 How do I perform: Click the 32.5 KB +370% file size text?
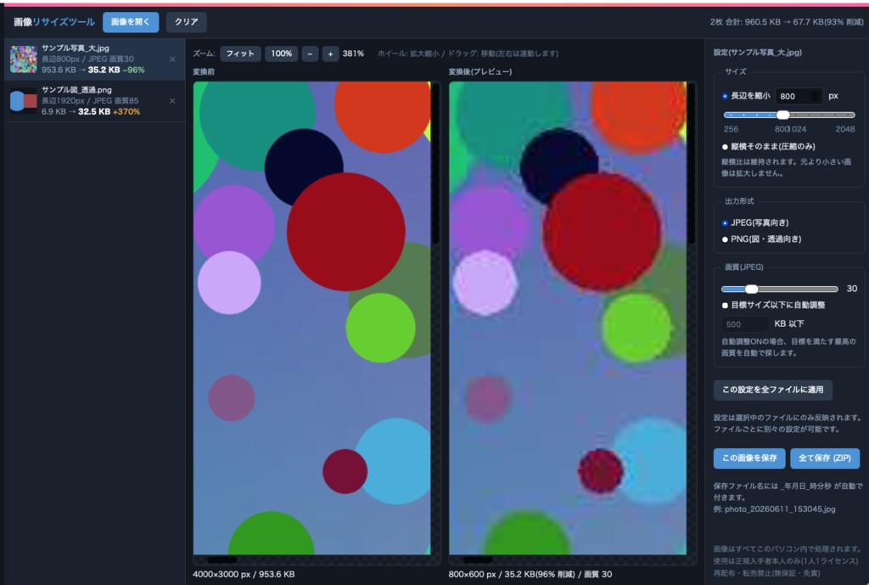(x=109, y=111)
